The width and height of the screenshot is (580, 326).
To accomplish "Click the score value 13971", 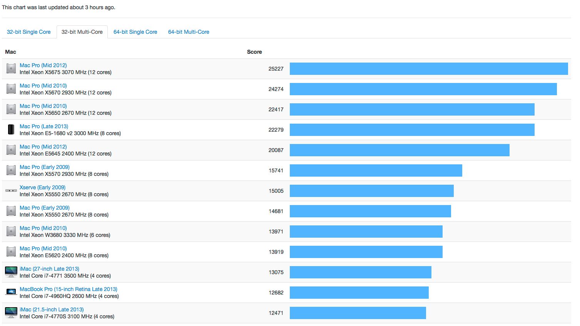I will [276, 232].
